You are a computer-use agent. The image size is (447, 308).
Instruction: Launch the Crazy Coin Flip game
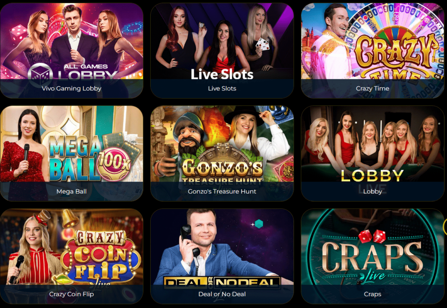[71, 256]
